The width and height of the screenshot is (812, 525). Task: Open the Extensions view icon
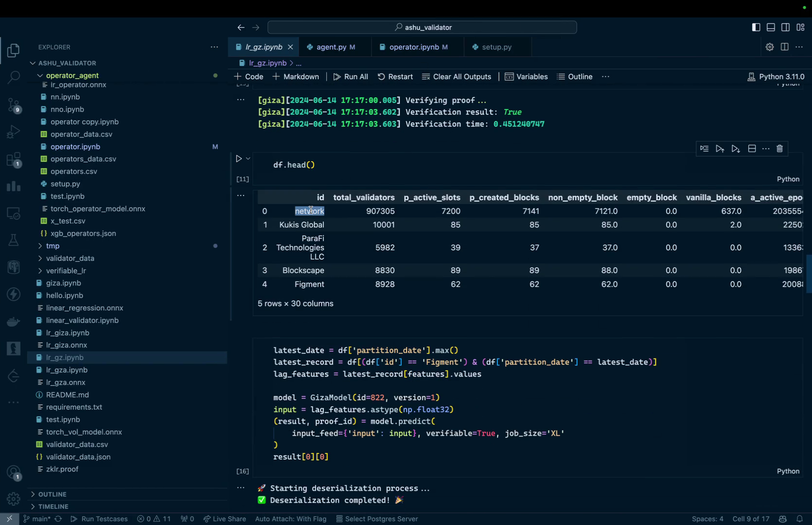point(14,159)
